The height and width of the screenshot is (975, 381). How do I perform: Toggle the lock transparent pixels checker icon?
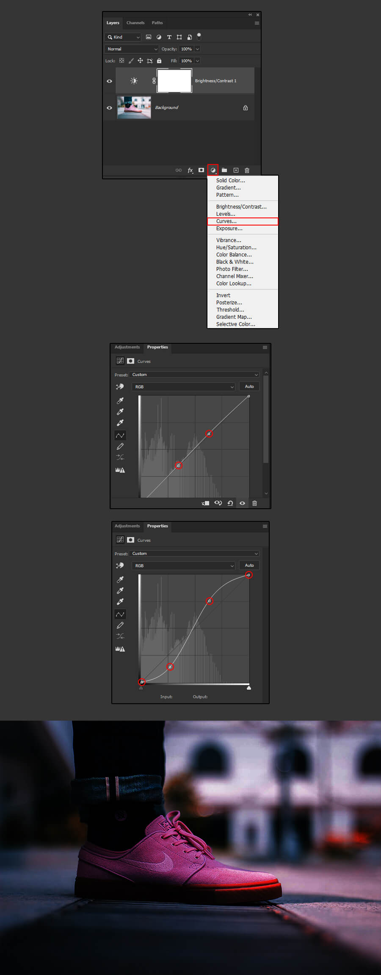(121, 61)
